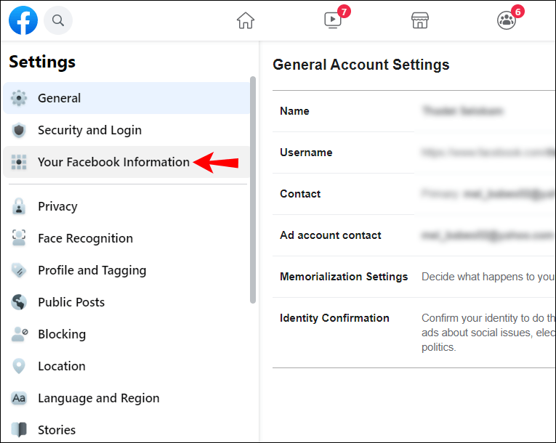Viewport: 556px width, 443px height.
Task: Click the Privacy padlock icon
Action: [x=19, y=206]
